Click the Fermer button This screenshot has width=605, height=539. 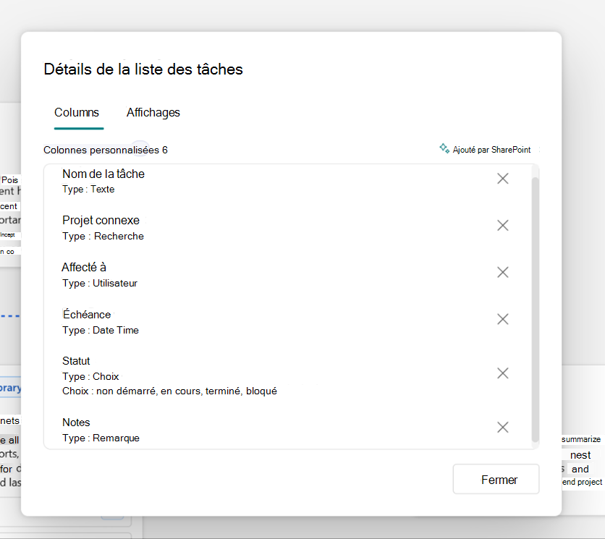click(x=496, y=479)
